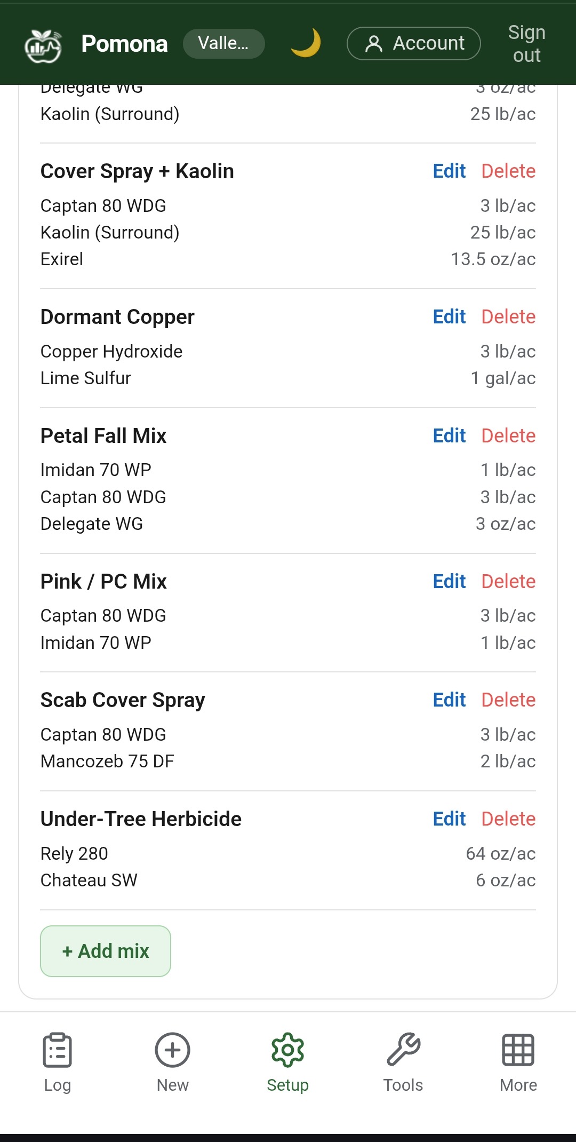Delete the Under-Tree Herbicide mix

(508, 819)
